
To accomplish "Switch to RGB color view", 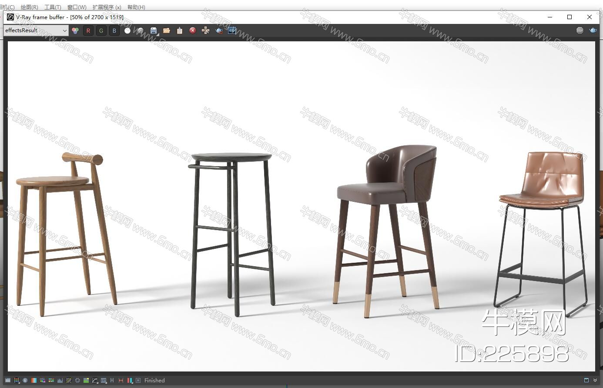I will [x=75, y=30].
